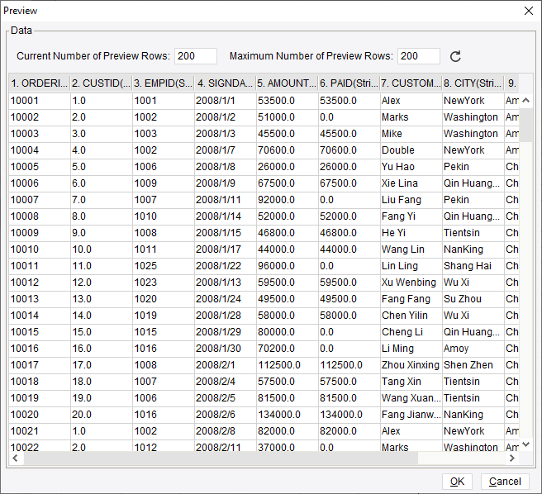Click customer cell Li Ming
The width and height of the screenshot is (542, 494).
click(411, 349)
